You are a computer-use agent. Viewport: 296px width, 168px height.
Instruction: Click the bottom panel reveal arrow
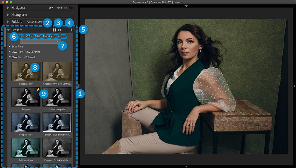tap(186, 166)
